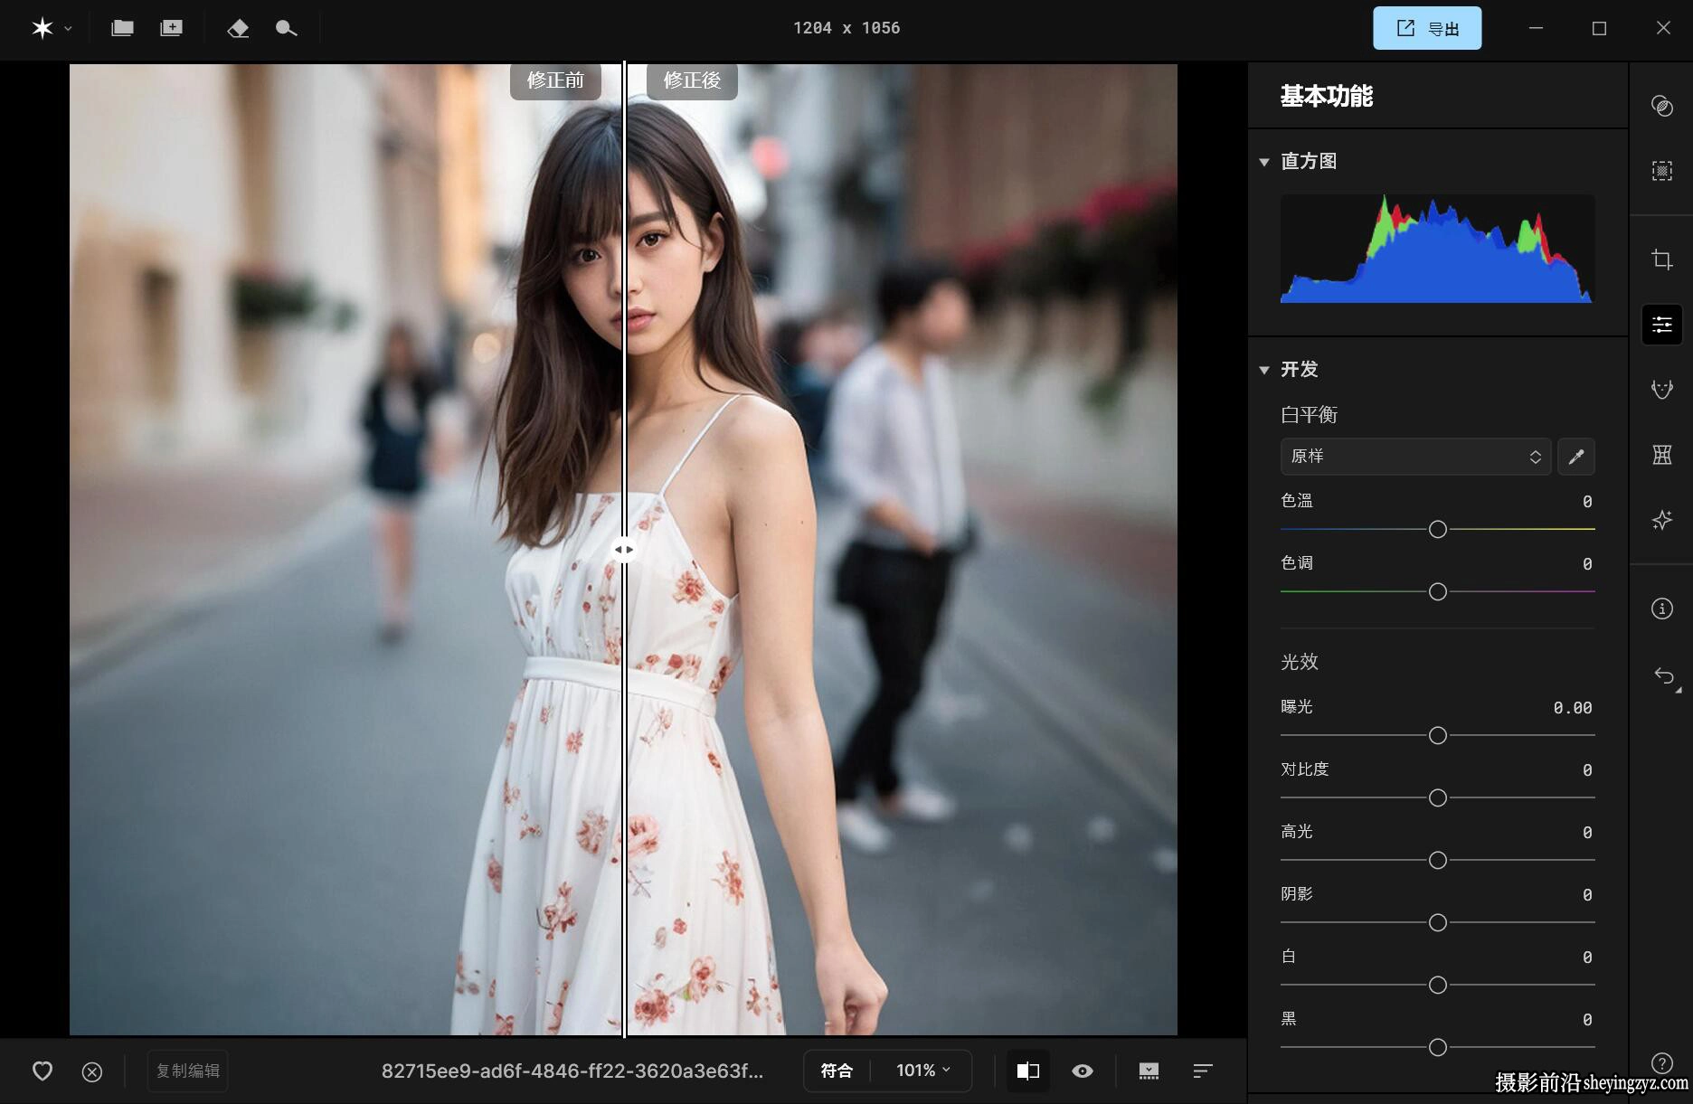Toggle the filmstrip panel icon
Viewport: 1693px width, 1104px height.
coord(1149,1071)
